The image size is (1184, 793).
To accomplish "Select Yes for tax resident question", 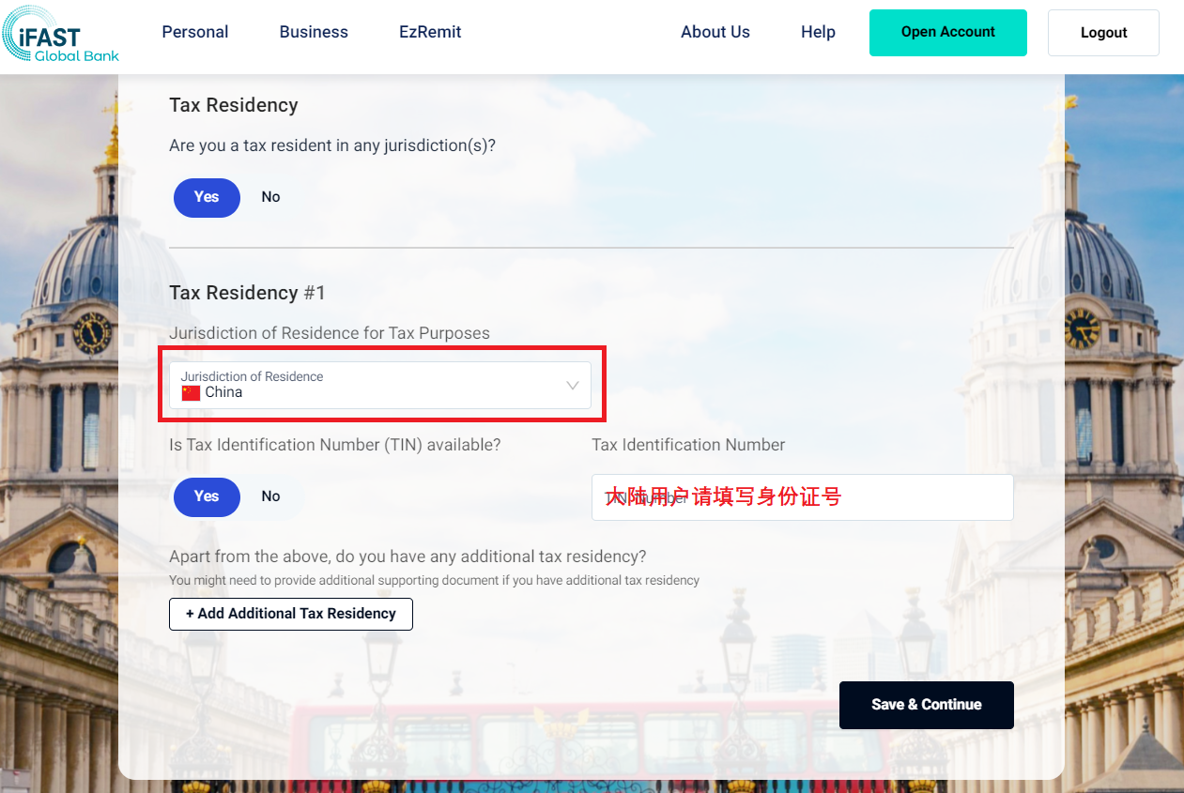I will pyautogui.click(x=207, y=197).
